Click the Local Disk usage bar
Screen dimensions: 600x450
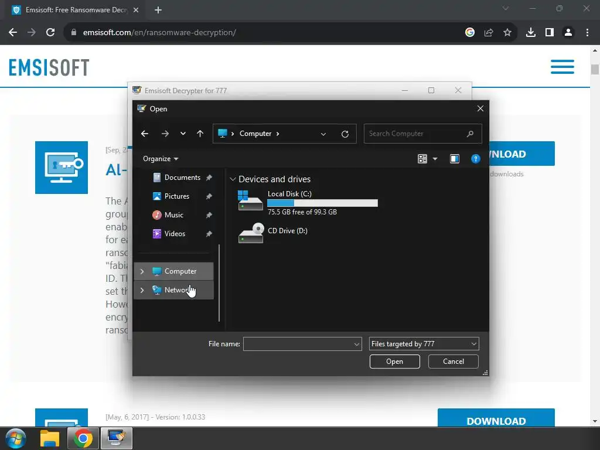323,203
